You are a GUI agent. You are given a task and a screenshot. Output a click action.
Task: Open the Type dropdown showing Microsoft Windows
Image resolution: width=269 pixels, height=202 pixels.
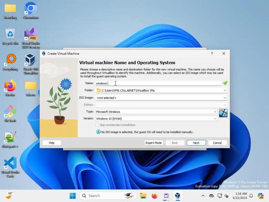pos(156,112)
